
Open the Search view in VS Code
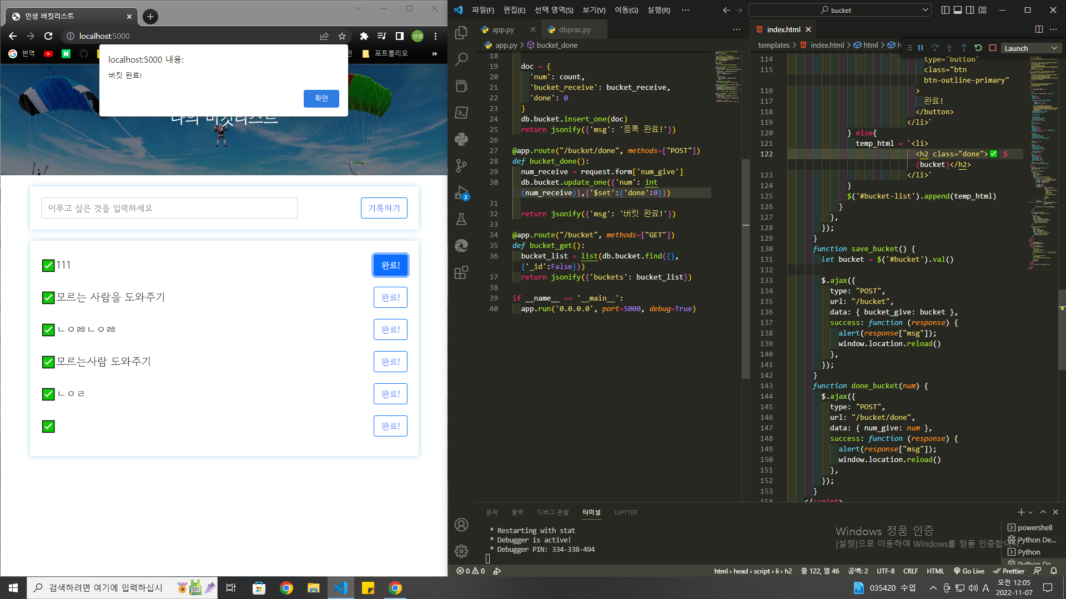coord(461,59)
